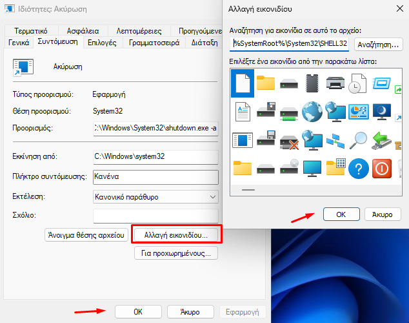Select the yellow folder icon in first row
409x323 pixels.
[266, 83]
